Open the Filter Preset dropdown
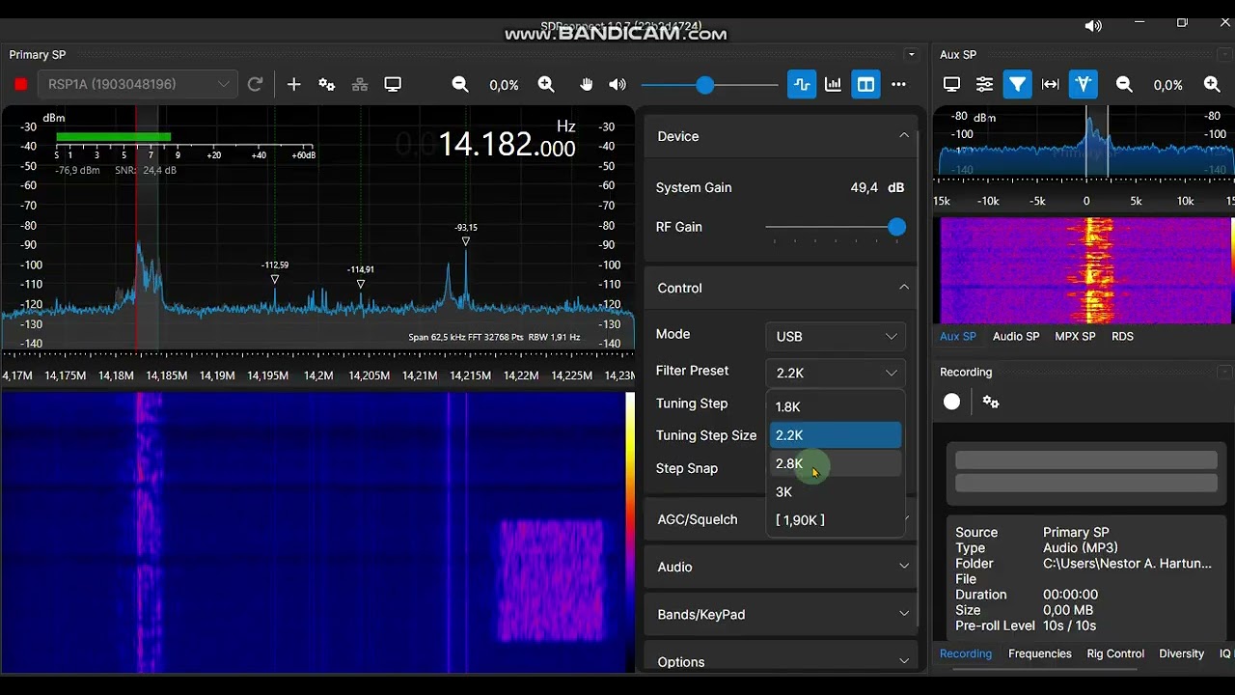The height and width of the screenshot is (695, 1235). [x=836, y=373]
